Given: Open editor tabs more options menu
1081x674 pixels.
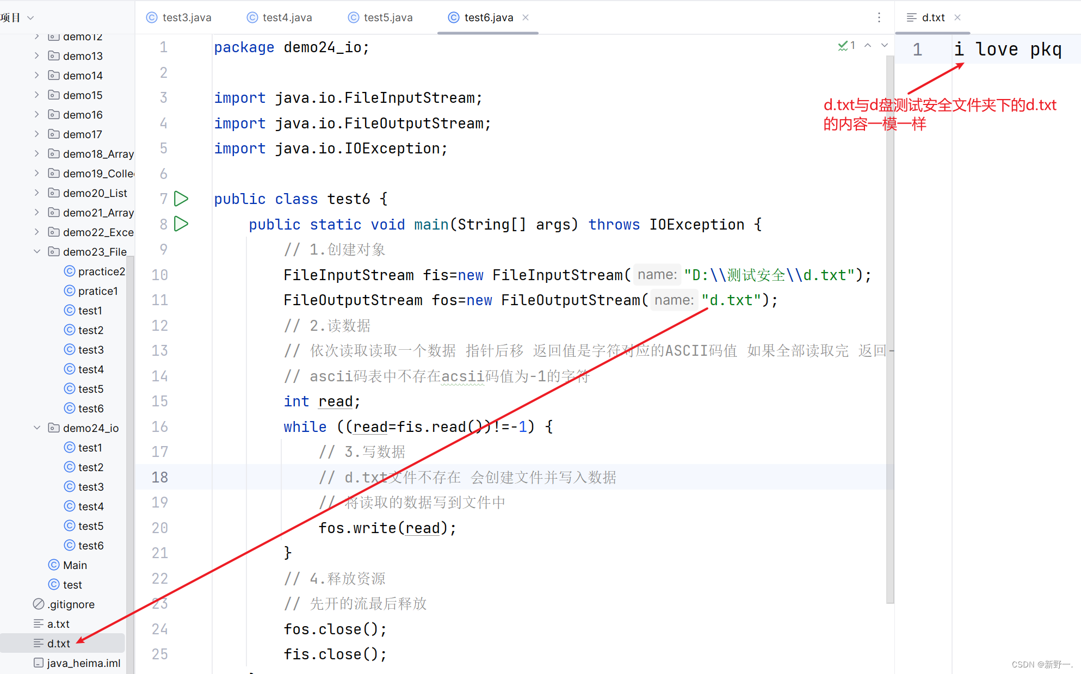Looking at the screenshot, I should click(x=879, y=17).
